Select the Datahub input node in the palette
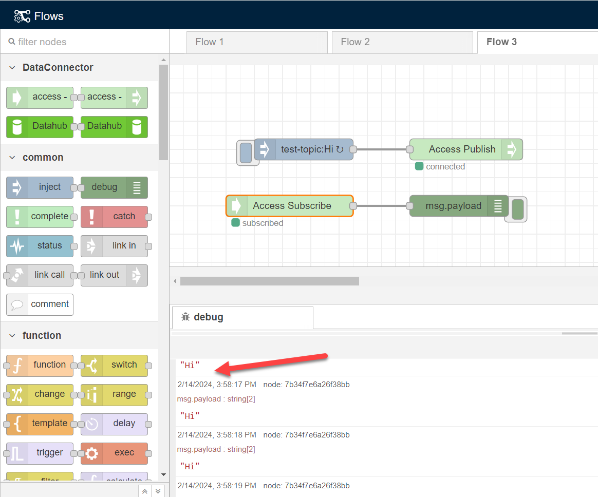The image size is (598, 497). tap(40, 127)
